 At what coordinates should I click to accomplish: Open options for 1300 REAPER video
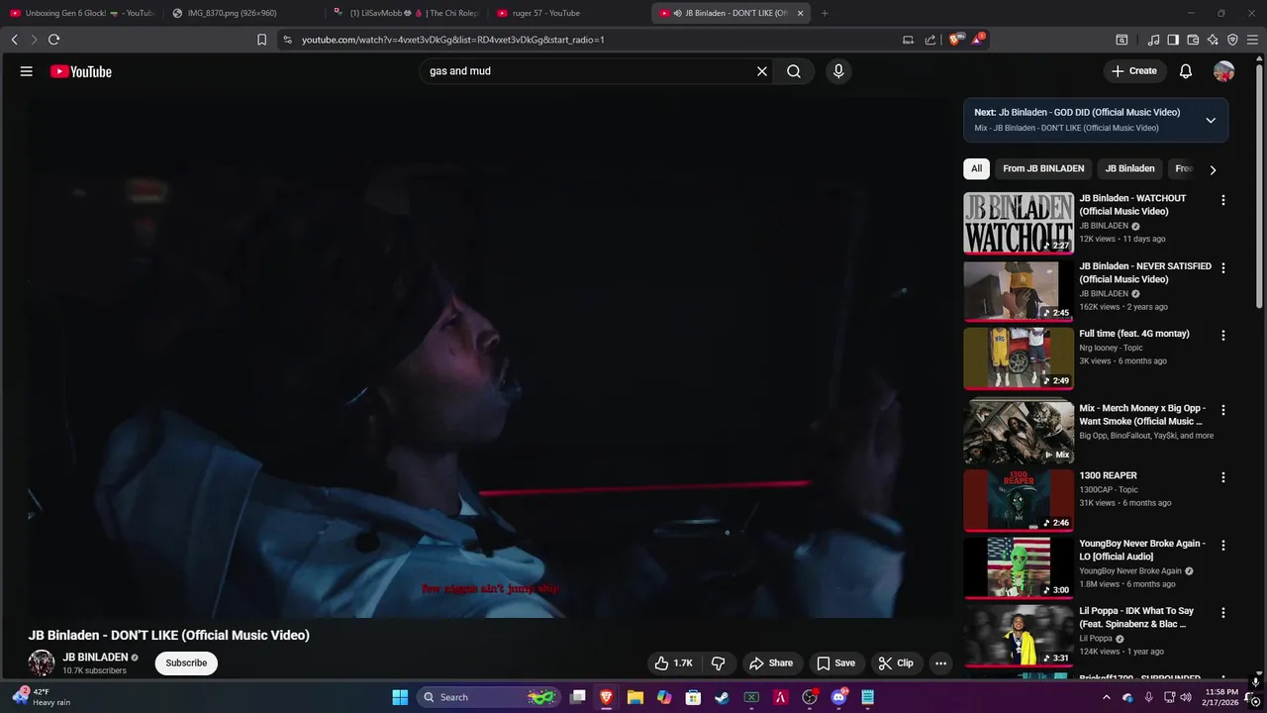click(x=1223, y=477)
